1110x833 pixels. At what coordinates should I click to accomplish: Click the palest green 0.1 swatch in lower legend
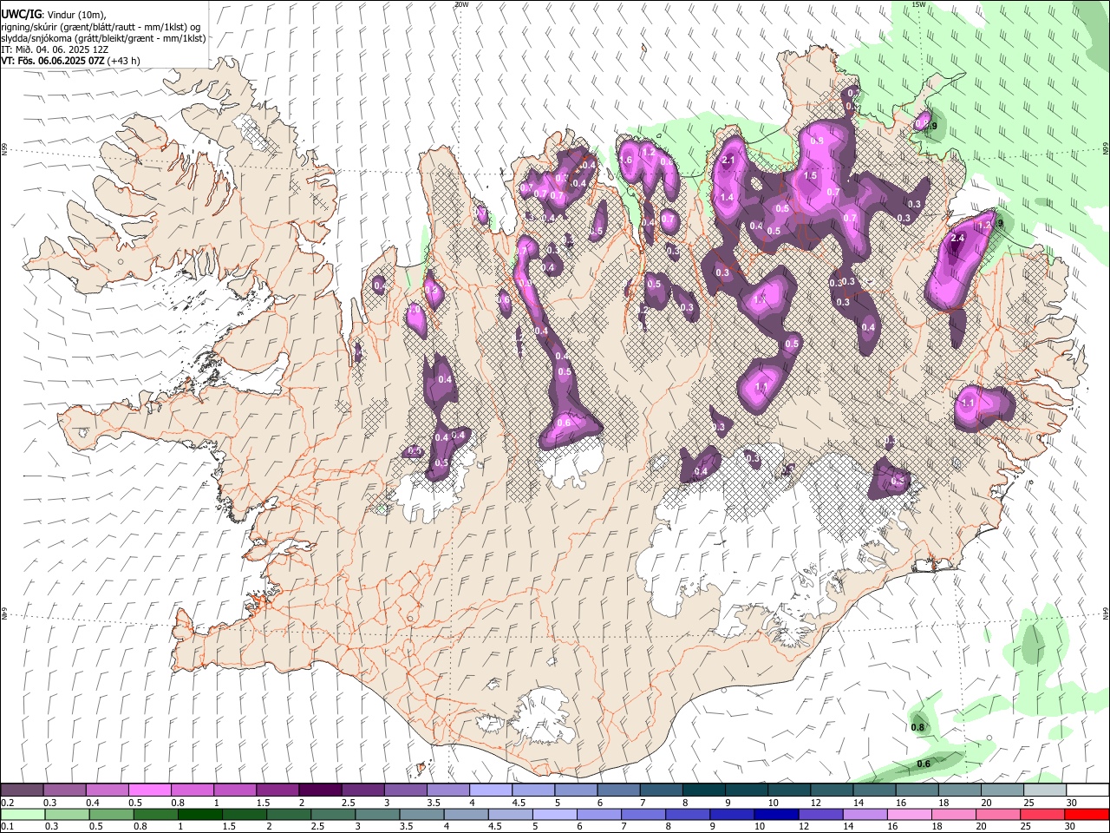[23, 815]
